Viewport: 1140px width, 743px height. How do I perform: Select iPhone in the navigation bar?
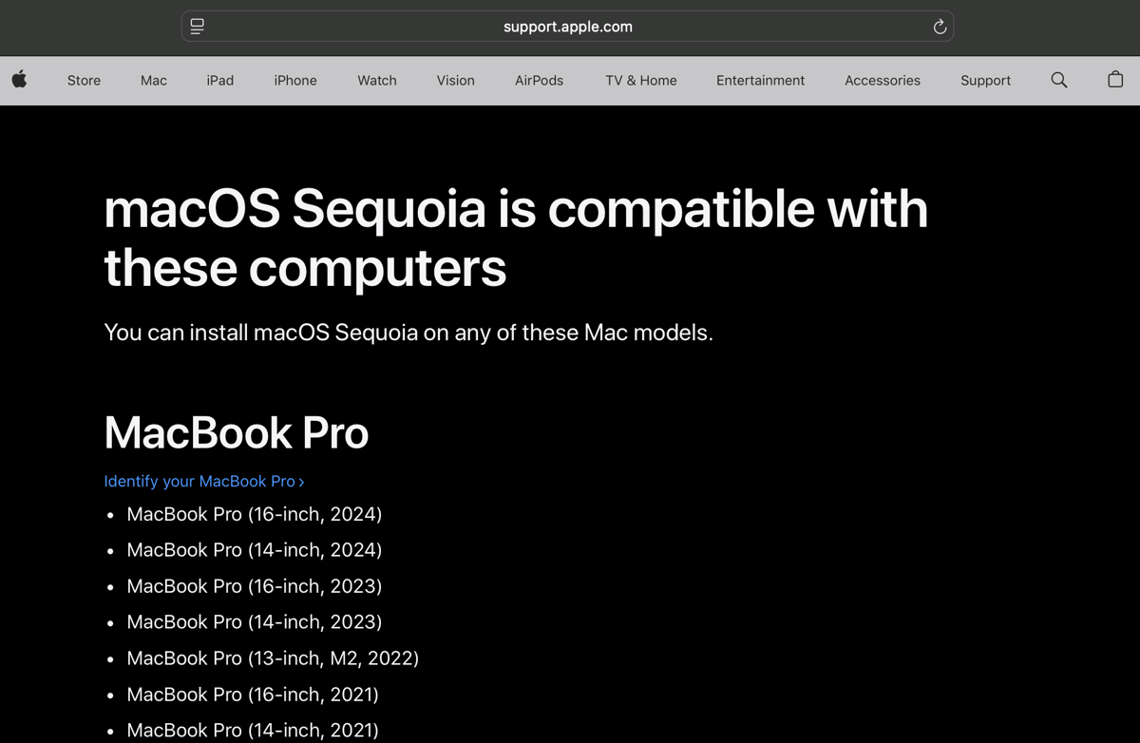point(295,81)
